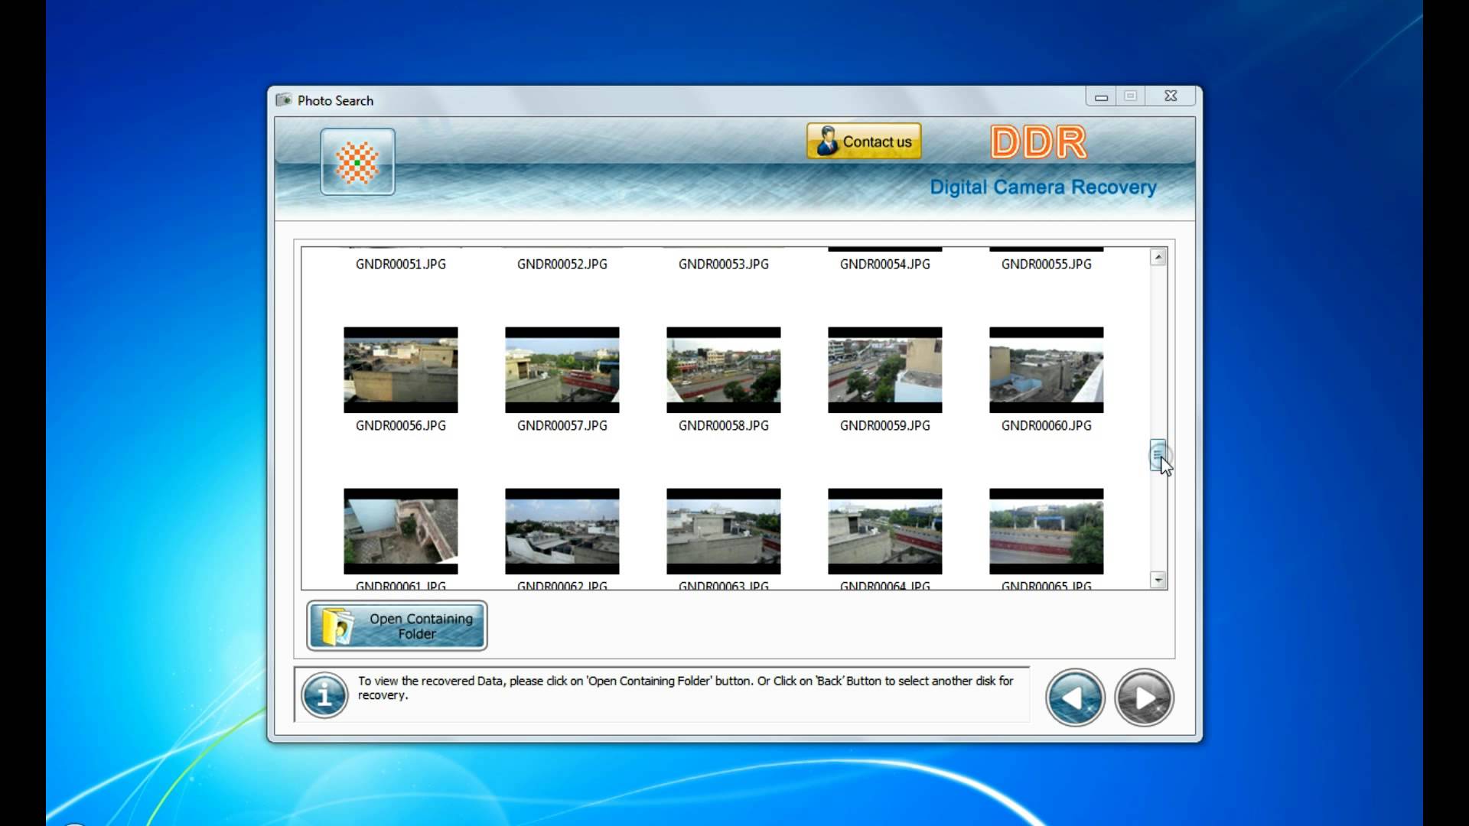Viewport: 1469px width, 826px height.
Task: Click file name GNDR00054.JPG
Action: click(885, 264)
